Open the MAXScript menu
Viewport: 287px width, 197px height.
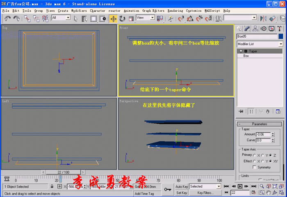[212, 11]
